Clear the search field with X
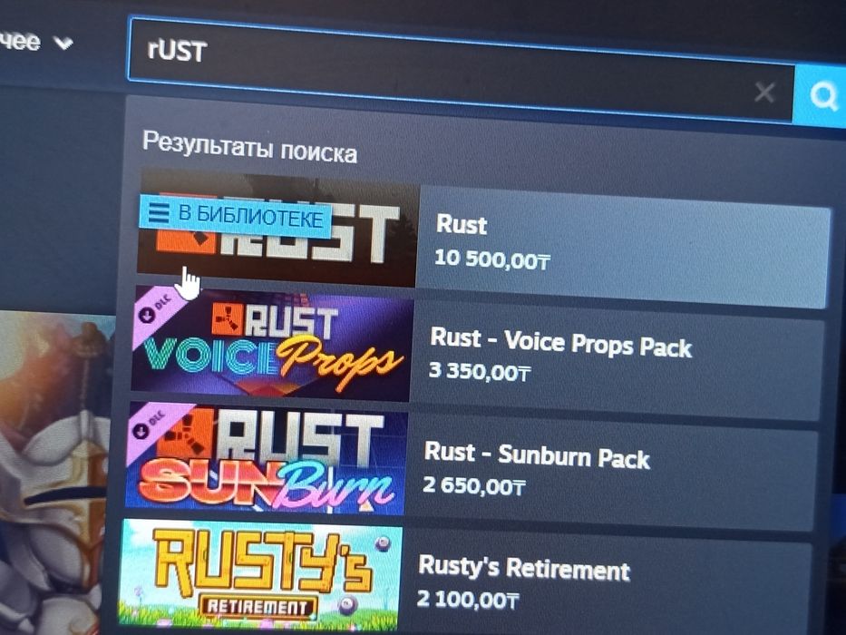 pyautogui.click(x=764, y=93)
